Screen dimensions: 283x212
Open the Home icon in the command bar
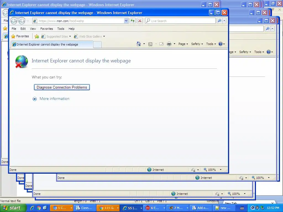[139, 44]
